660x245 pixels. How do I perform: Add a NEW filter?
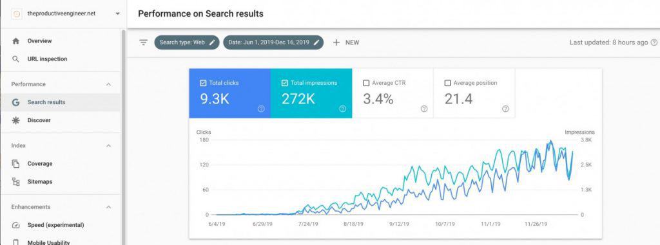tap(346, 42)
